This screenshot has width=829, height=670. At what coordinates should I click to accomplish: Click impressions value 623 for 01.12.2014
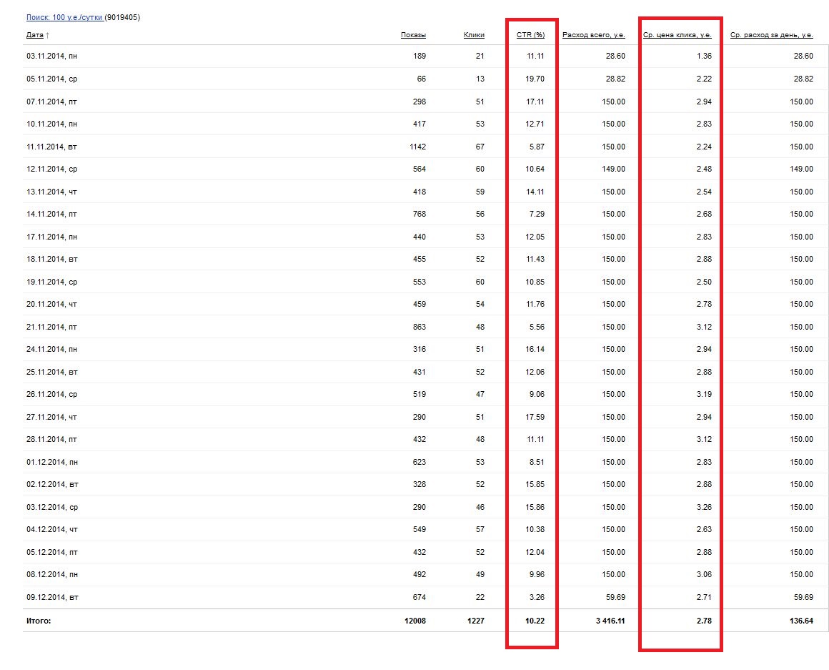420,462
